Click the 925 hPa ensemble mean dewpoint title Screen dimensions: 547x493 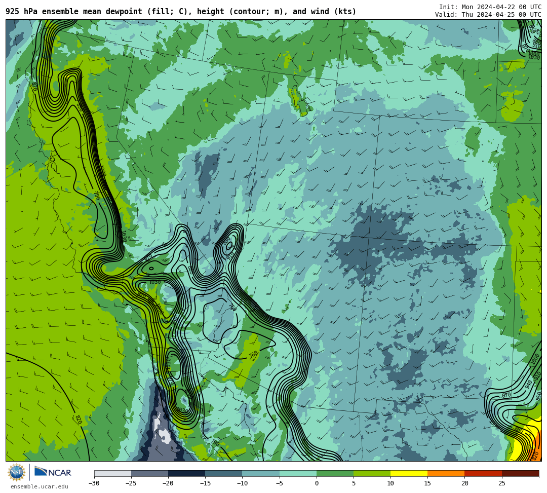[181, 12]
